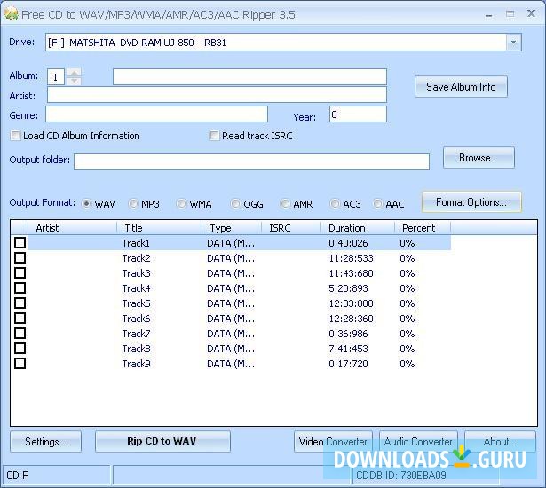The image size is (546, 488).
Task: Check the Track9 checkbox
Action: 20,364
